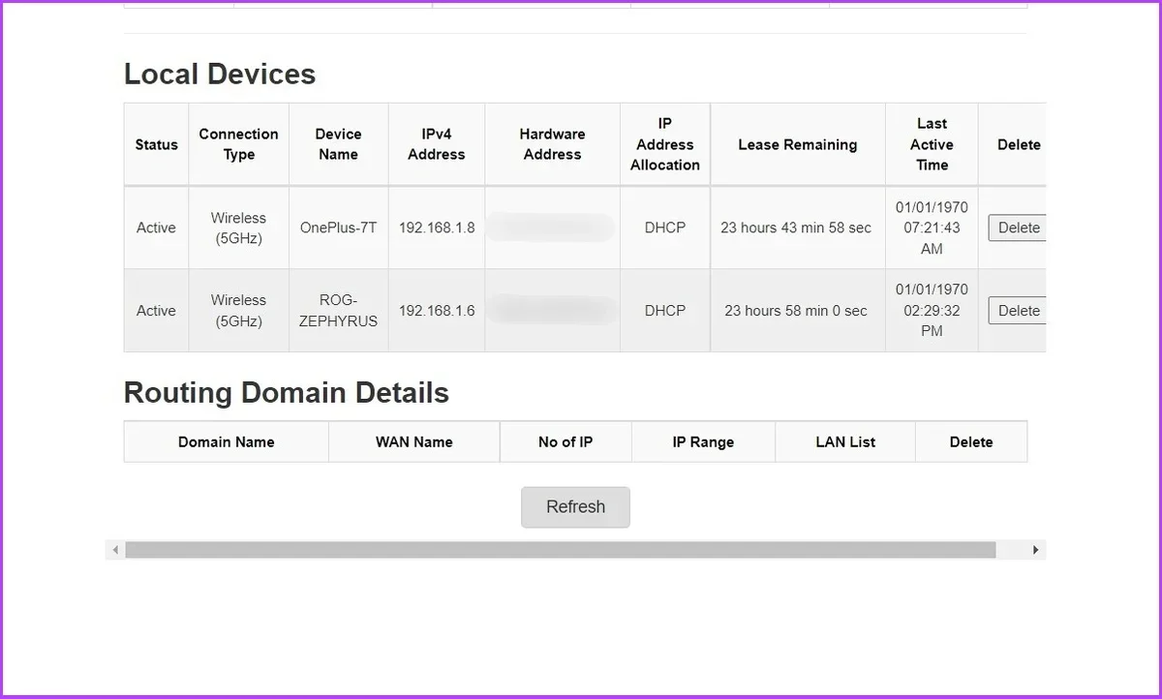Image resolution: width=1162 pixels, height=699 pixels.
Task: Click the horizontal scrollbar right arrow
Action: (1035, 550)
